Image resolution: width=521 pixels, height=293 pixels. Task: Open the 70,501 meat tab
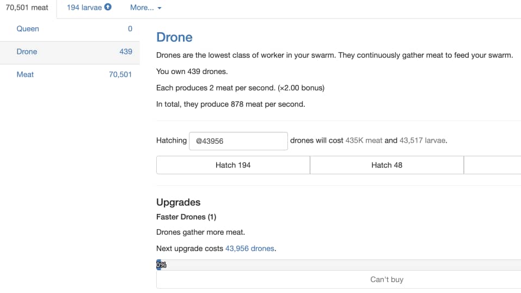(27, 8)
